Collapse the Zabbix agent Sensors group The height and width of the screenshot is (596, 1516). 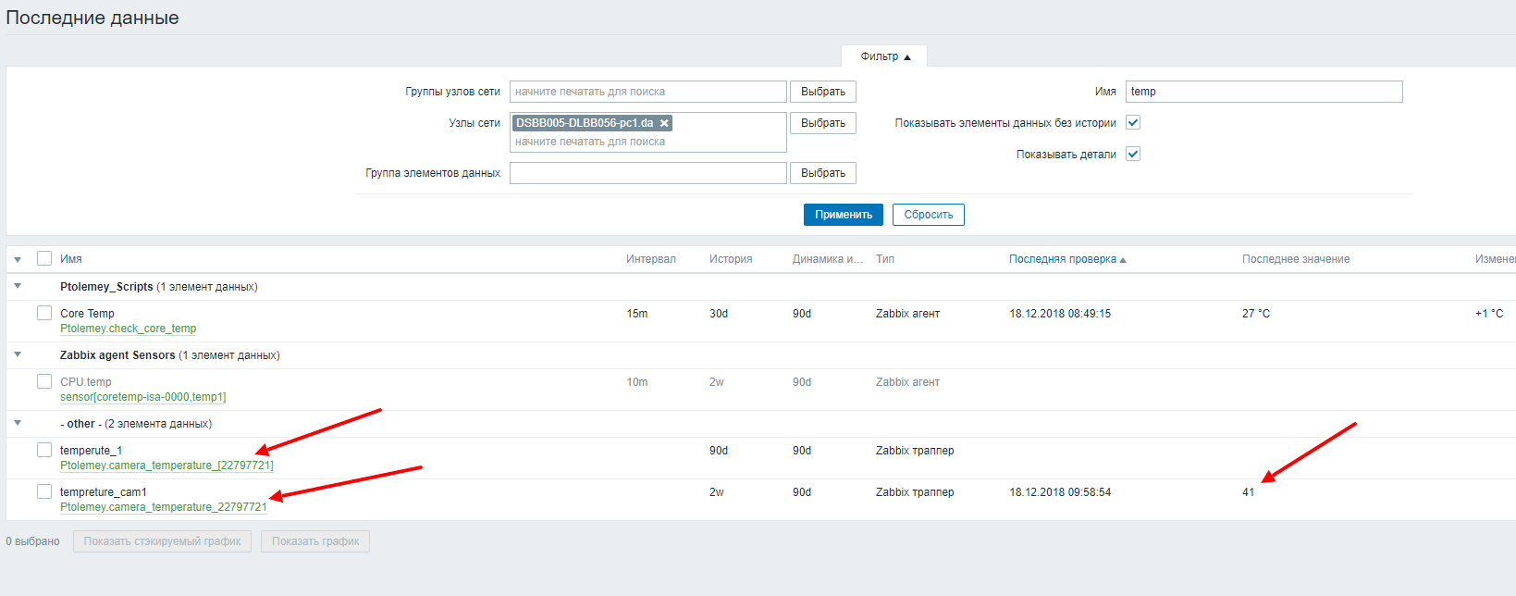point(18,355)
